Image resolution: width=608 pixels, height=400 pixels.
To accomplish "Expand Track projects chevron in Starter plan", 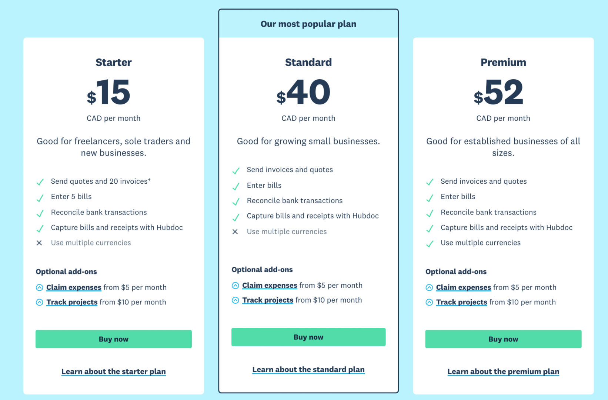I will (x=40, y=302).
